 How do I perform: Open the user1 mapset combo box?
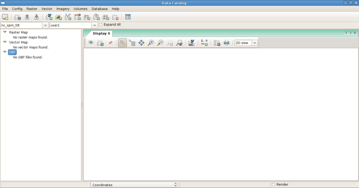(94, 26)
